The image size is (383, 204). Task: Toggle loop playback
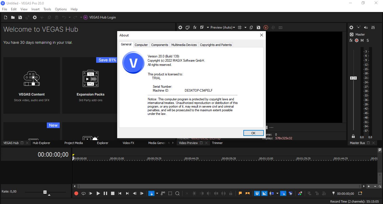84,193
